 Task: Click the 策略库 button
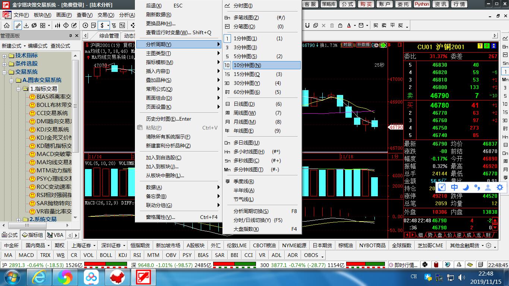[329, 4]
